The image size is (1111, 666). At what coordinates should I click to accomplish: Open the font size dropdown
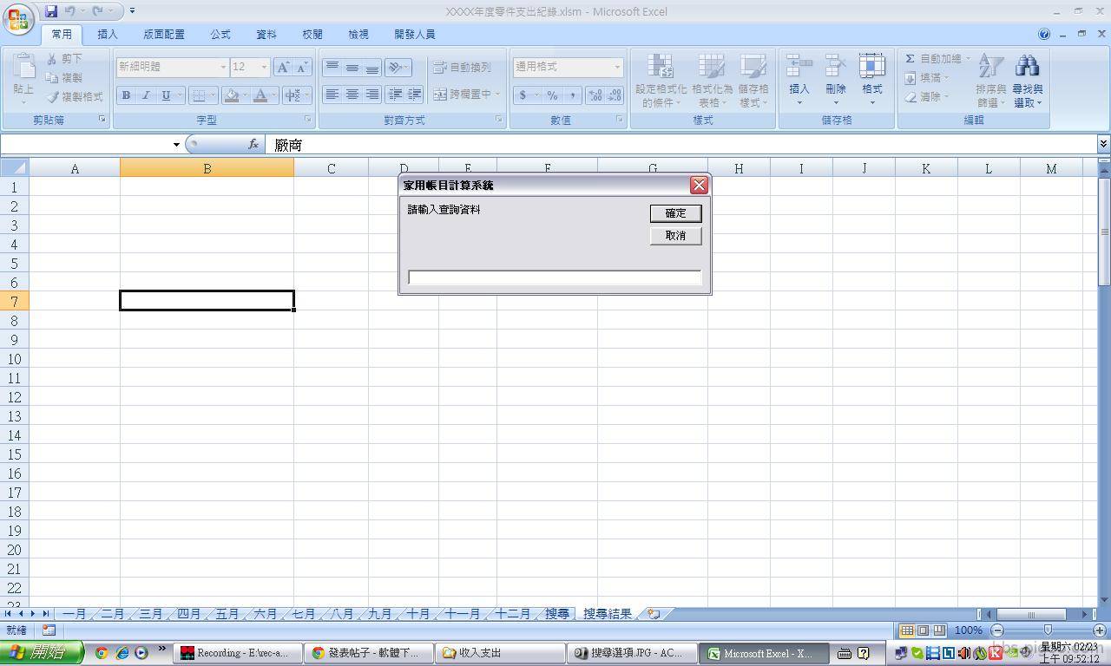click(264, 67)
